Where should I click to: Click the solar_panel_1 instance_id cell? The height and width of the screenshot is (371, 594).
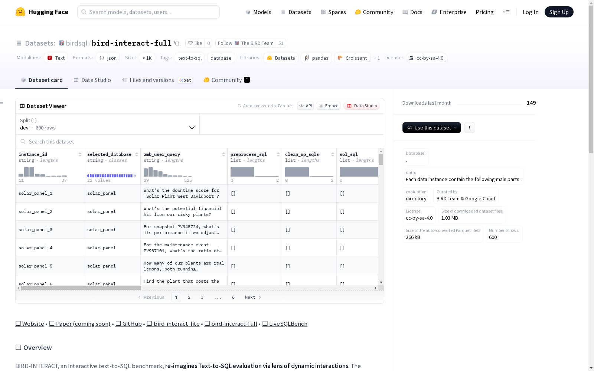[50, 193]
